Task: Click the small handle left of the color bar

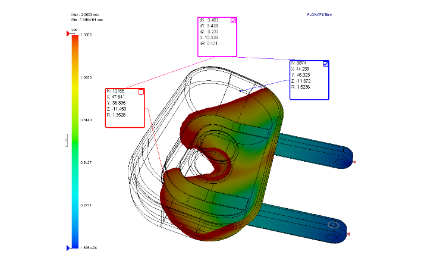Action: [67, 140]
